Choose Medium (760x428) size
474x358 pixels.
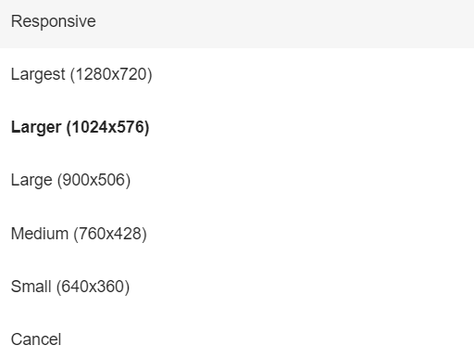tap(237, 234)
